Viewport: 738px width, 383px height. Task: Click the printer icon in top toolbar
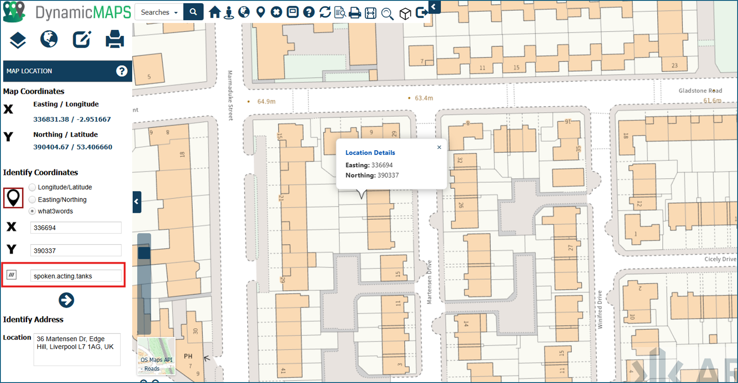(x=355, y=13)
